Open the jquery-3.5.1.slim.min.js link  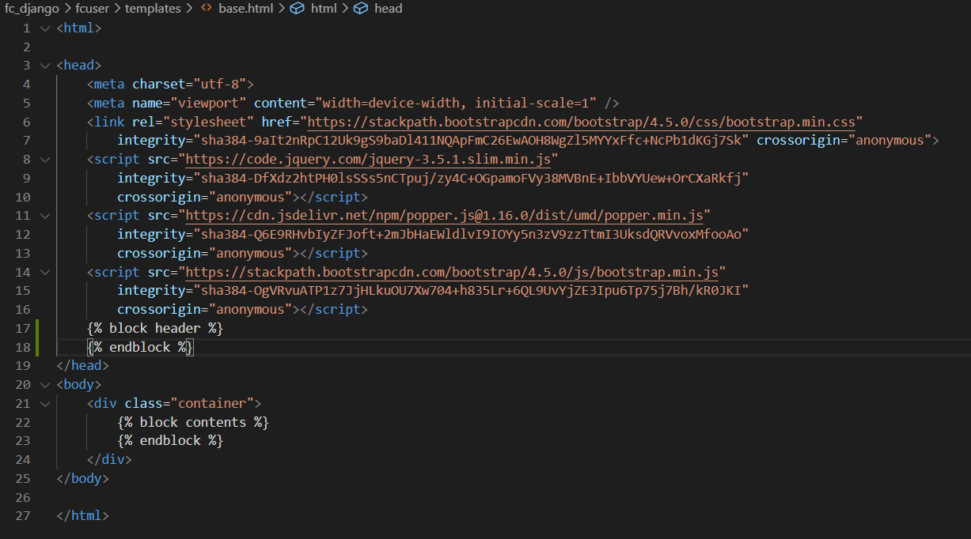pos(368,159)
